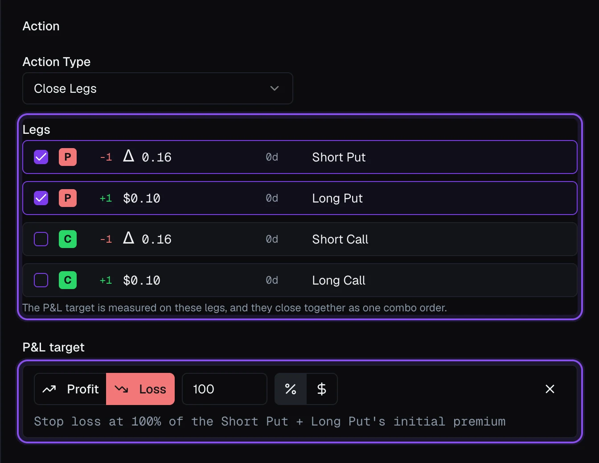Image resolution: width=599 pixels, height=463 pixels.
Task: Click the +1 quantity on Long Call row
Action: 106,280
